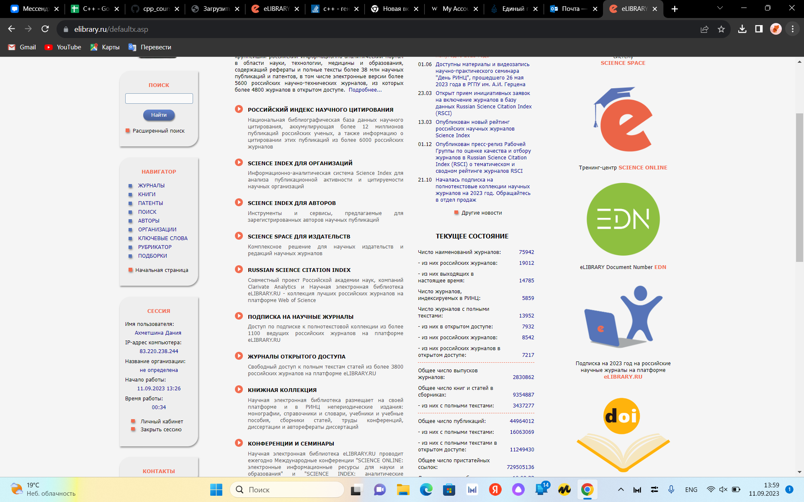This screenshot has height=502, width=804.
Task: Open the YouTube bookmark
Action: coord(63,47)
